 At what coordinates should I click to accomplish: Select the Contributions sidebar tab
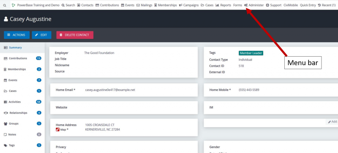[22, 58]
